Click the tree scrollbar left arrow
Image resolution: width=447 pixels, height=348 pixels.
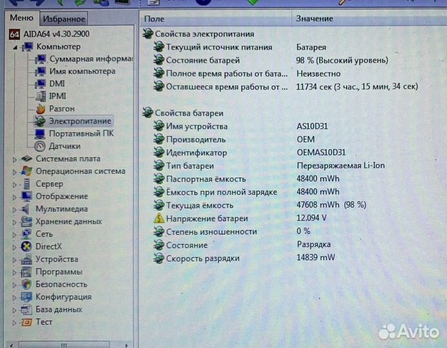coord(10,345)
